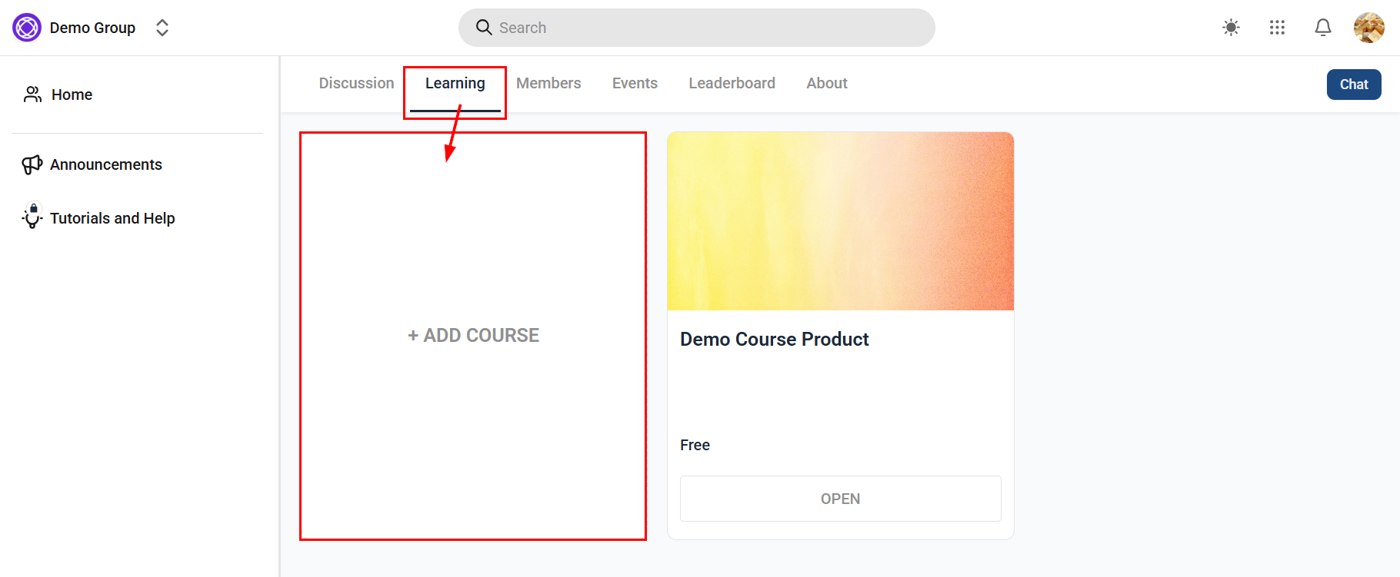Expand the Demo Group switcher chevrons
This screenshot has height=577, width=1400.
pos(162,28)
